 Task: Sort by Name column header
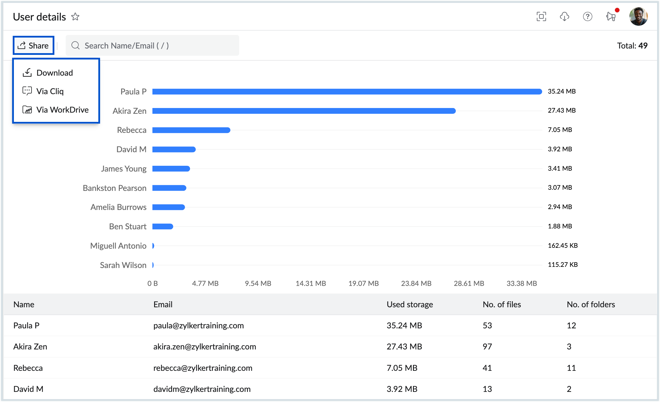click(24, 304)
